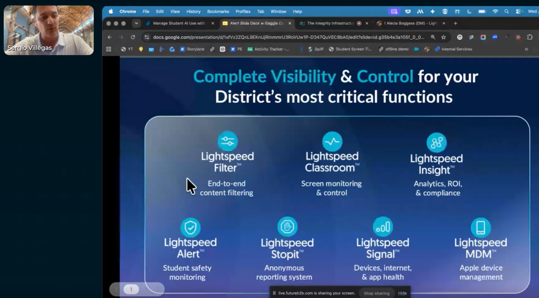Click the Lightspeed Filter sliders icon
Image resolution: width=539 pixels, height=298 pixels.
point(228,141)
